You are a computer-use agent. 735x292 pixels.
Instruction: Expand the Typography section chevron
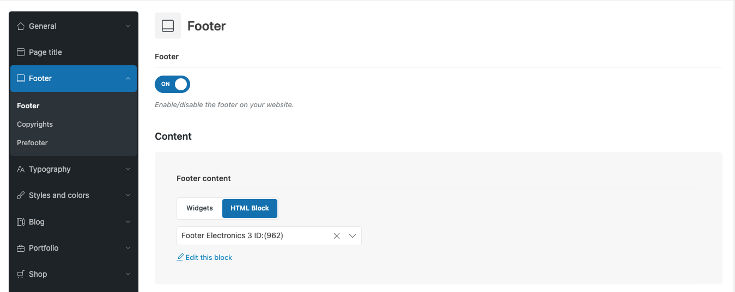click(x=128, y=169)
